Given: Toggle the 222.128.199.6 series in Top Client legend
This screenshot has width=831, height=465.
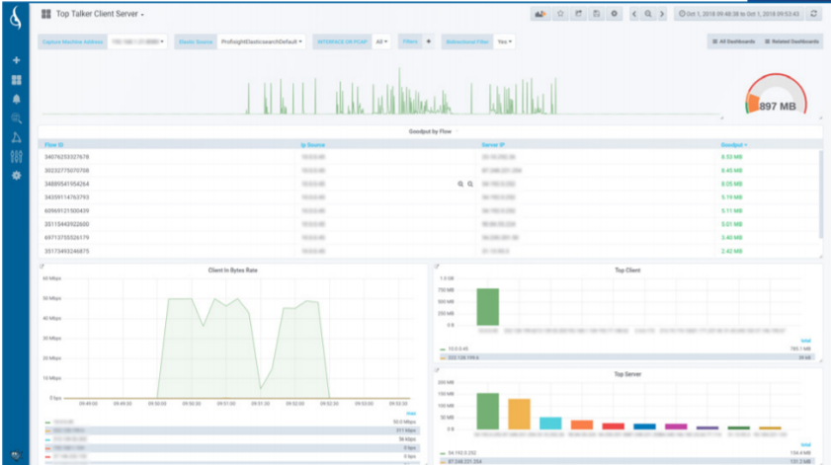Looking at the screenshot, I should [x=463, y=358].
